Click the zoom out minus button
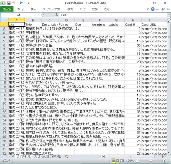This screenshot has width=171, height=164. point(137,161)
